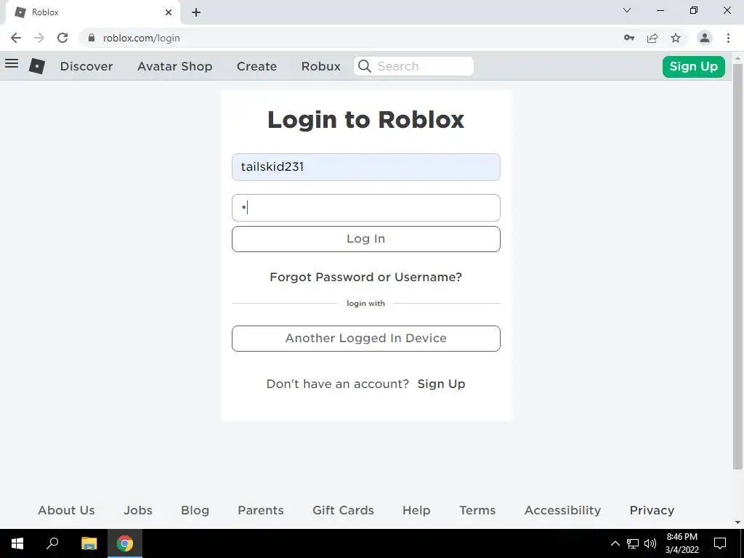Open Accessibility footer link
744x558 pixels.
562,510
